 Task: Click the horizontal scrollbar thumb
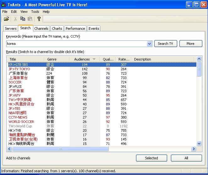point(60,149)
